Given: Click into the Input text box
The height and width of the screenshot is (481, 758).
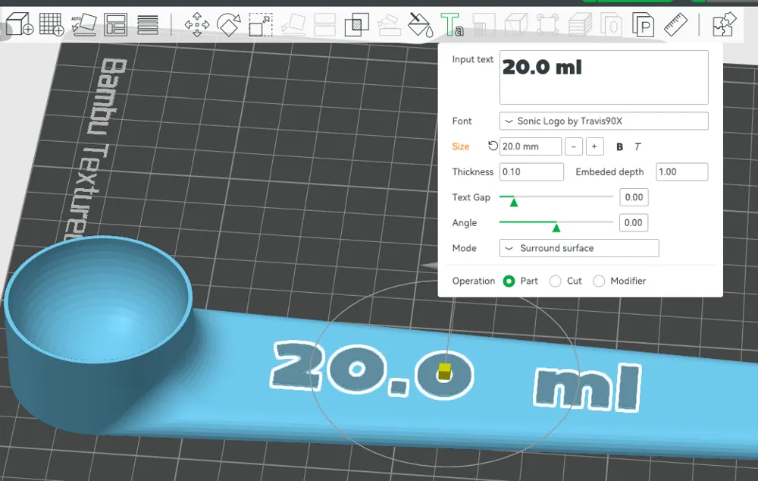Looking at the screenshot, I should point(604,77).
